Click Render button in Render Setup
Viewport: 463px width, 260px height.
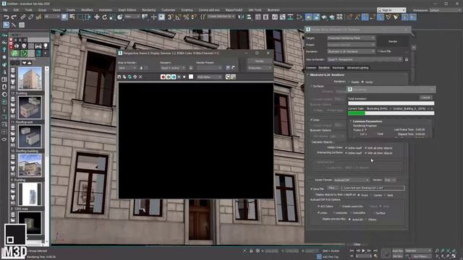coord(392,42)
